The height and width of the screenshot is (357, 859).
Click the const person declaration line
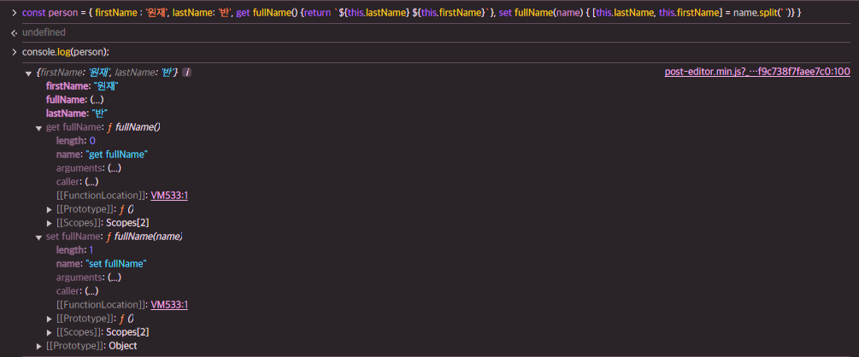tap(411, 13)
